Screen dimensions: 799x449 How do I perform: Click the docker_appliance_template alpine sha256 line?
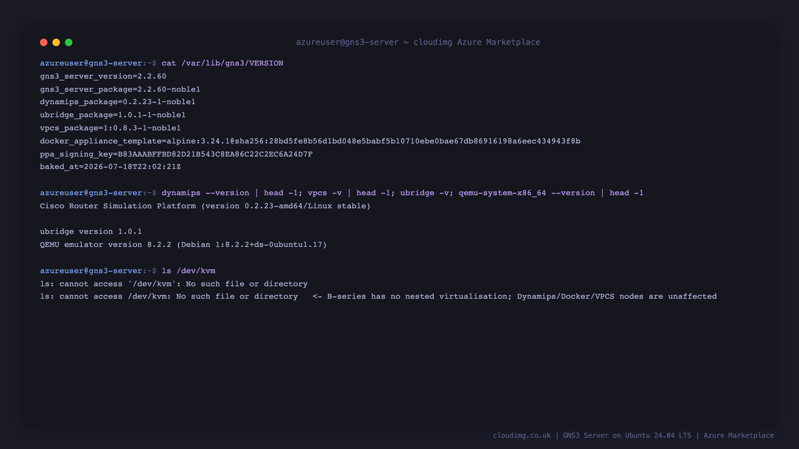(310, 141)
